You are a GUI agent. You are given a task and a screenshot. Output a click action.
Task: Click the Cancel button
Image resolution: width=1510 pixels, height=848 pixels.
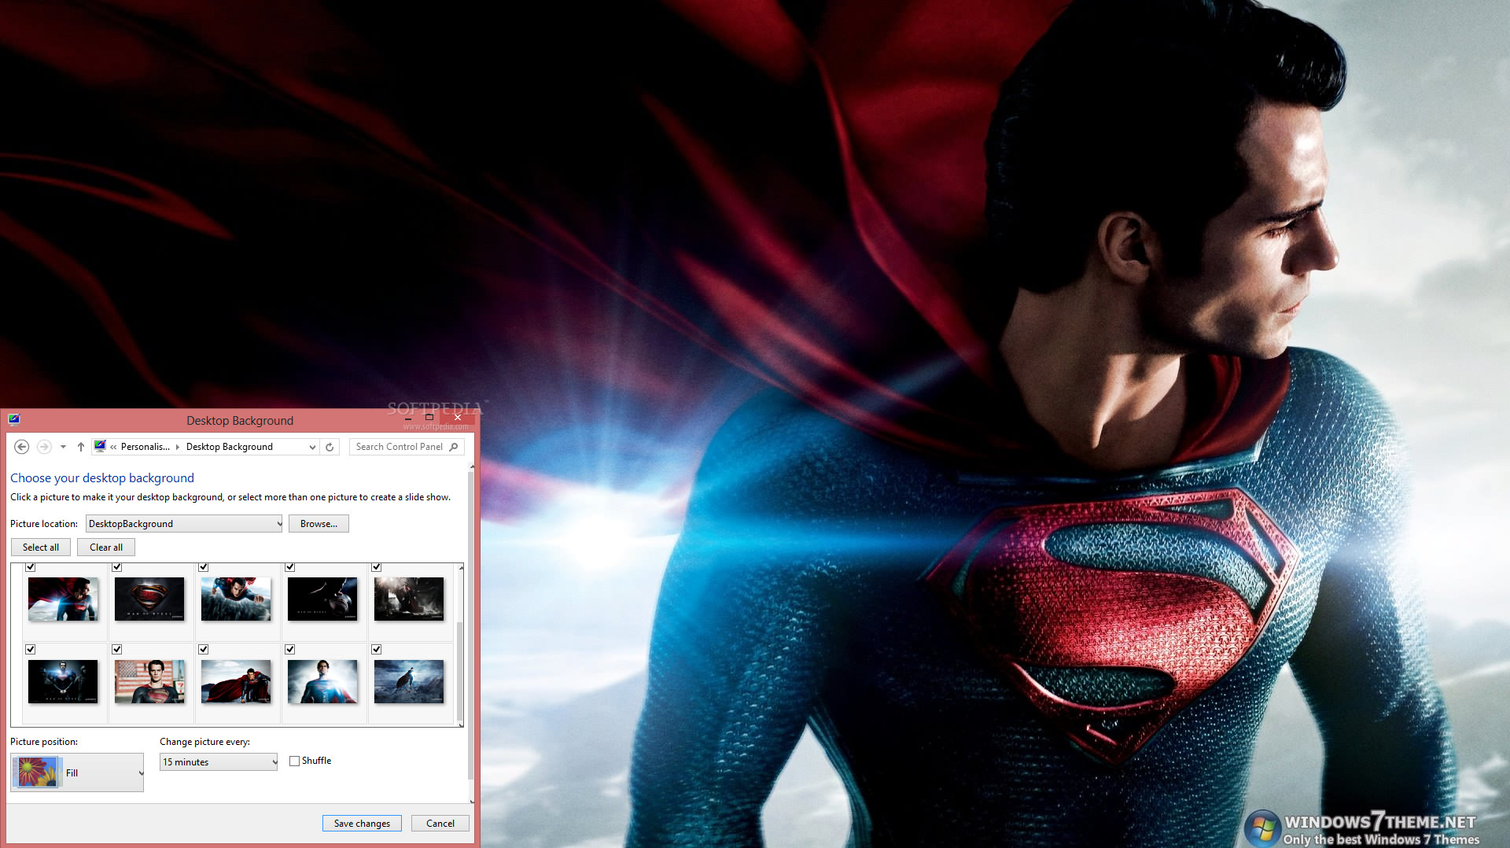pos(440,824)
